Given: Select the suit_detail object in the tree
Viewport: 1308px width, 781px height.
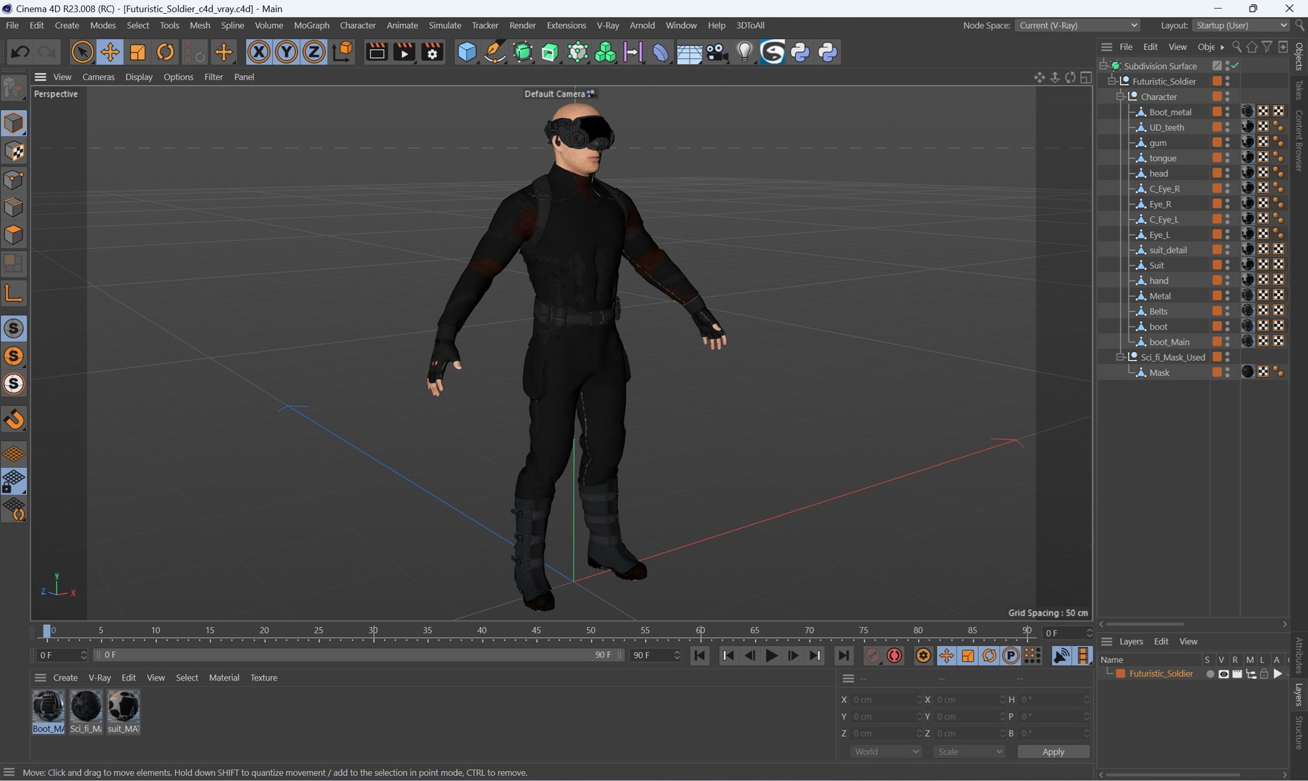Looking at the screenshot, I should 1168,250.
